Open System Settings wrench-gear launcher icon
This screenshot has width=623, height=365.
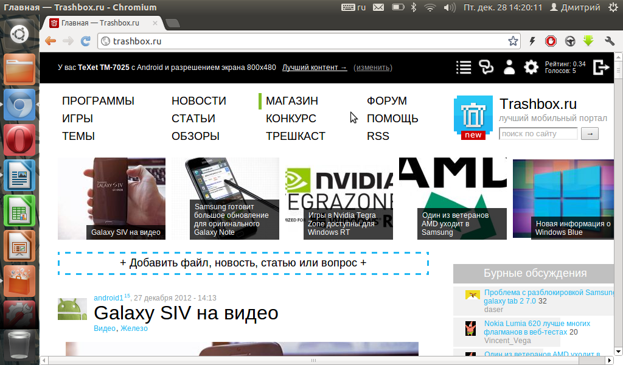pyautogui.click(x=19, y=315)
